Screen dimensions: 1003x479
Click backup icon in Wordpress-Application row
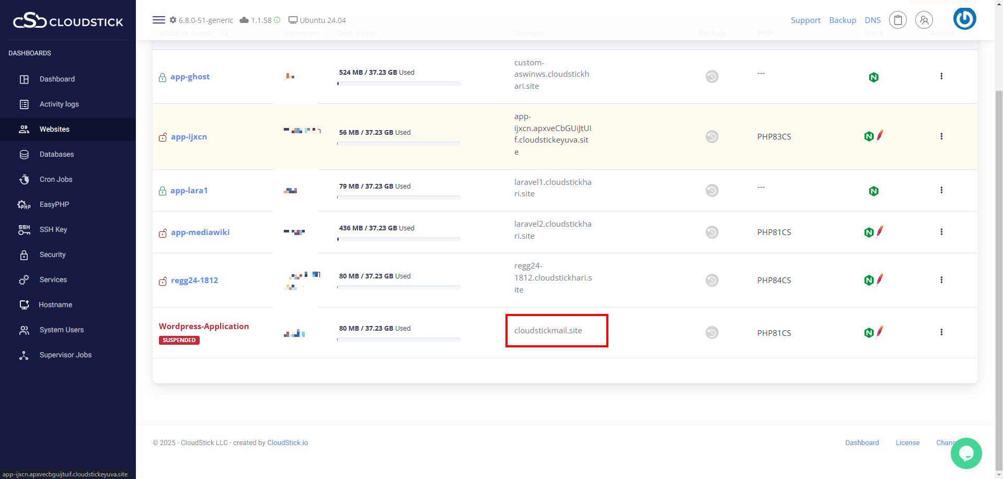point(712,333)
